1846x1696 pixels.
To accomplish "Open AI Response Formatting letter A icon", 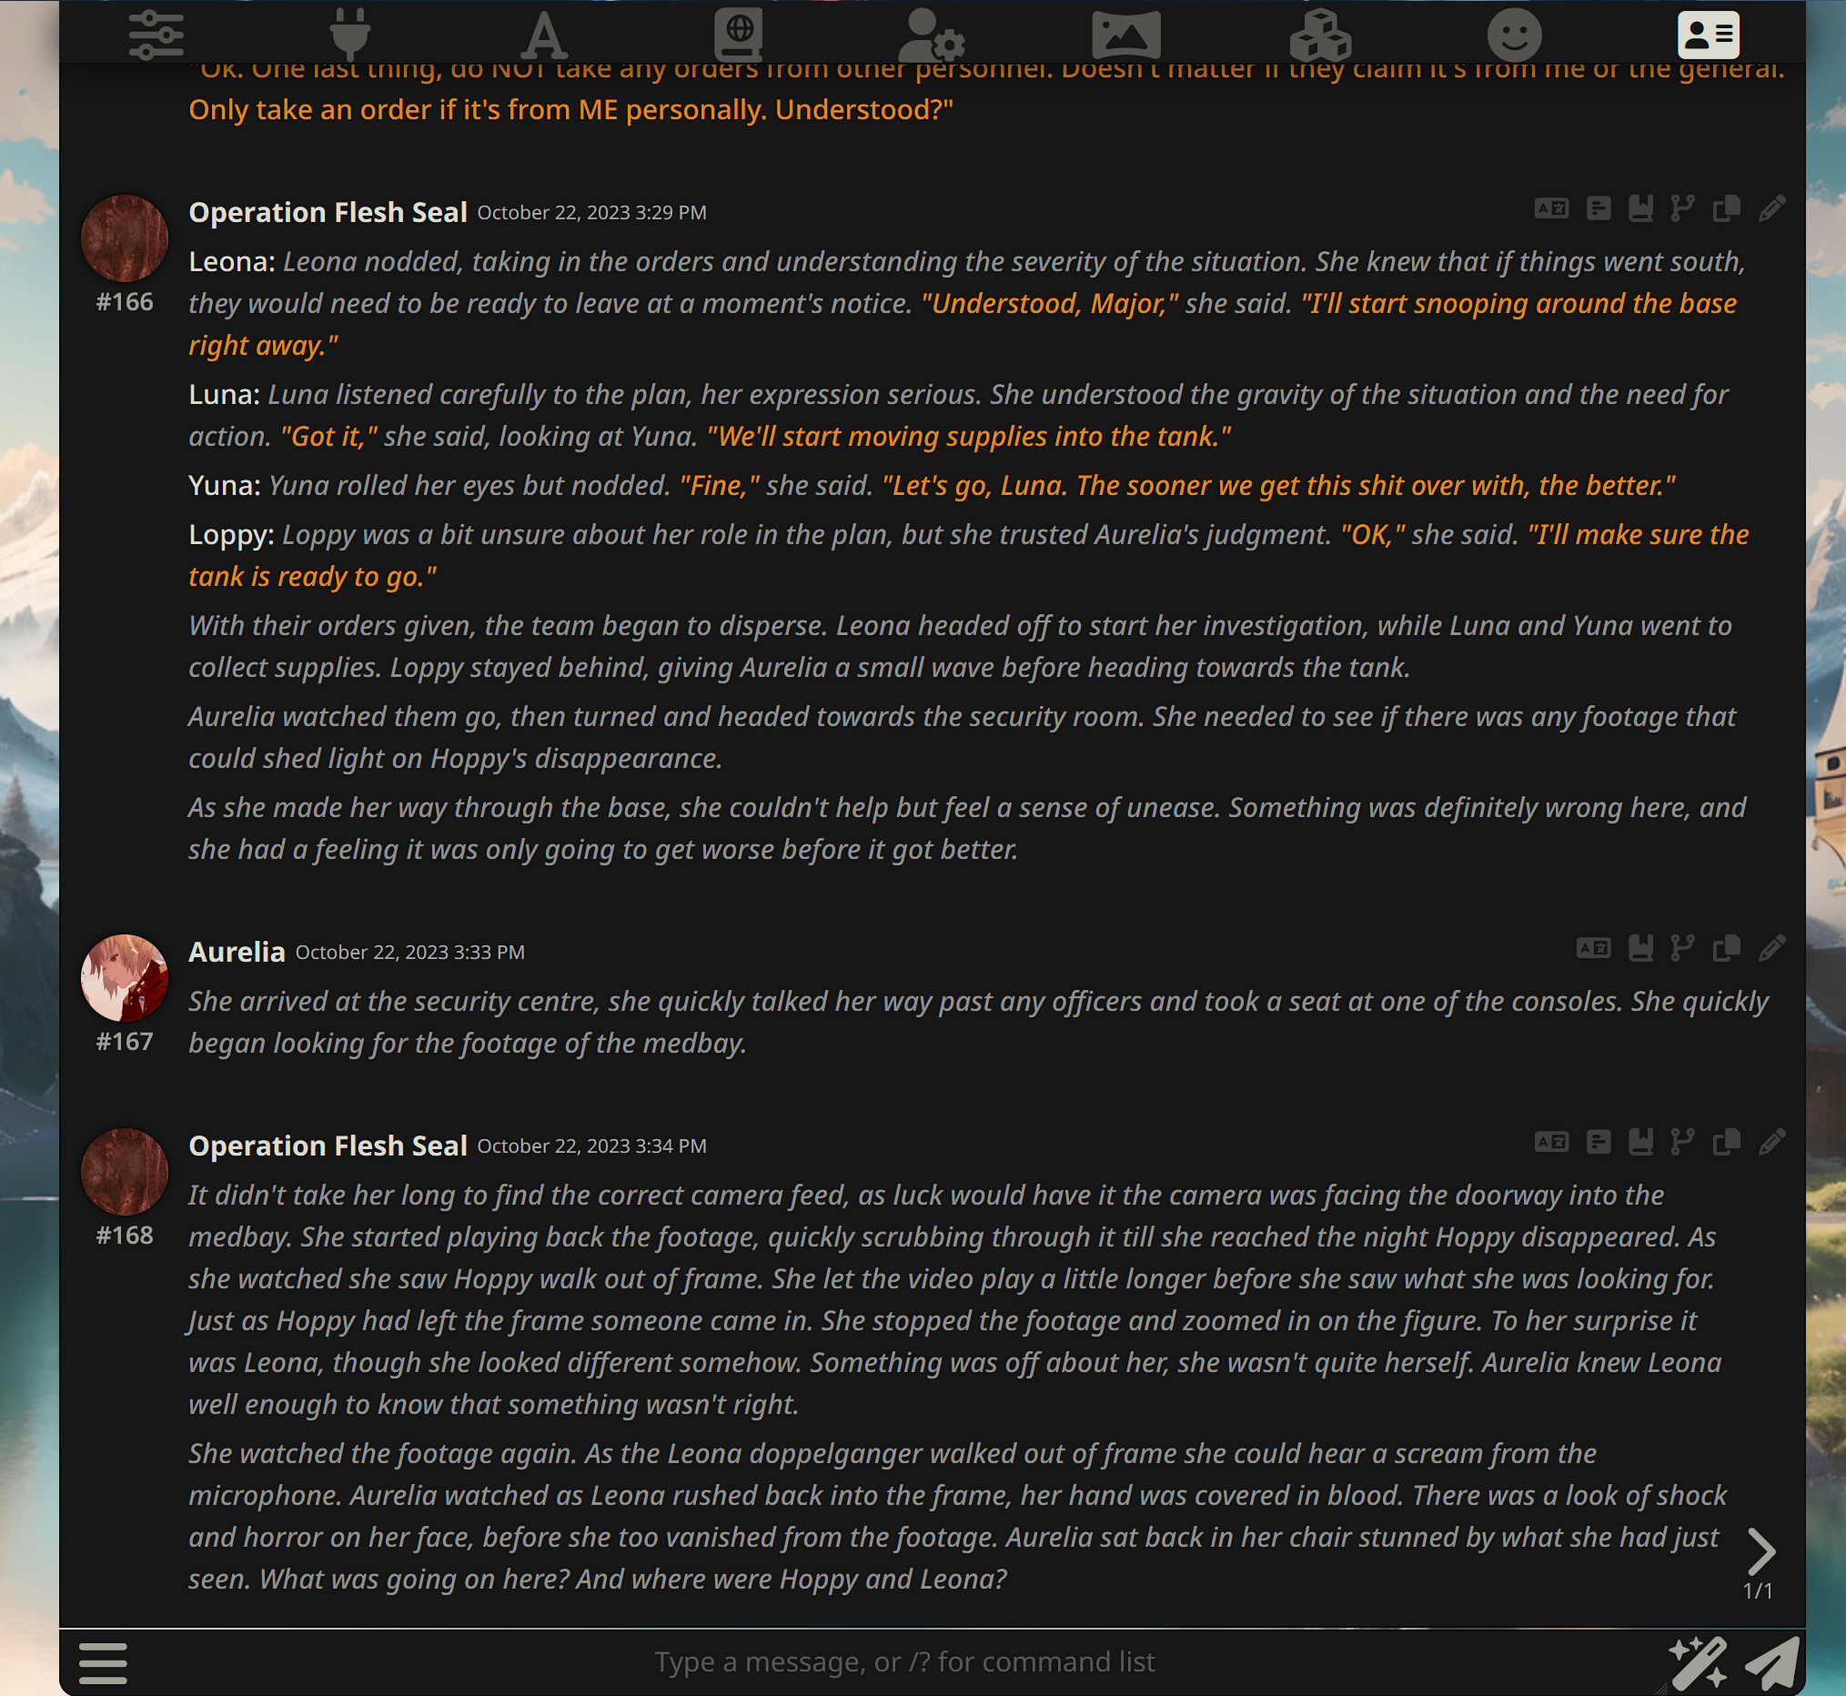I will pyautogui.click(x=544, y=35).
